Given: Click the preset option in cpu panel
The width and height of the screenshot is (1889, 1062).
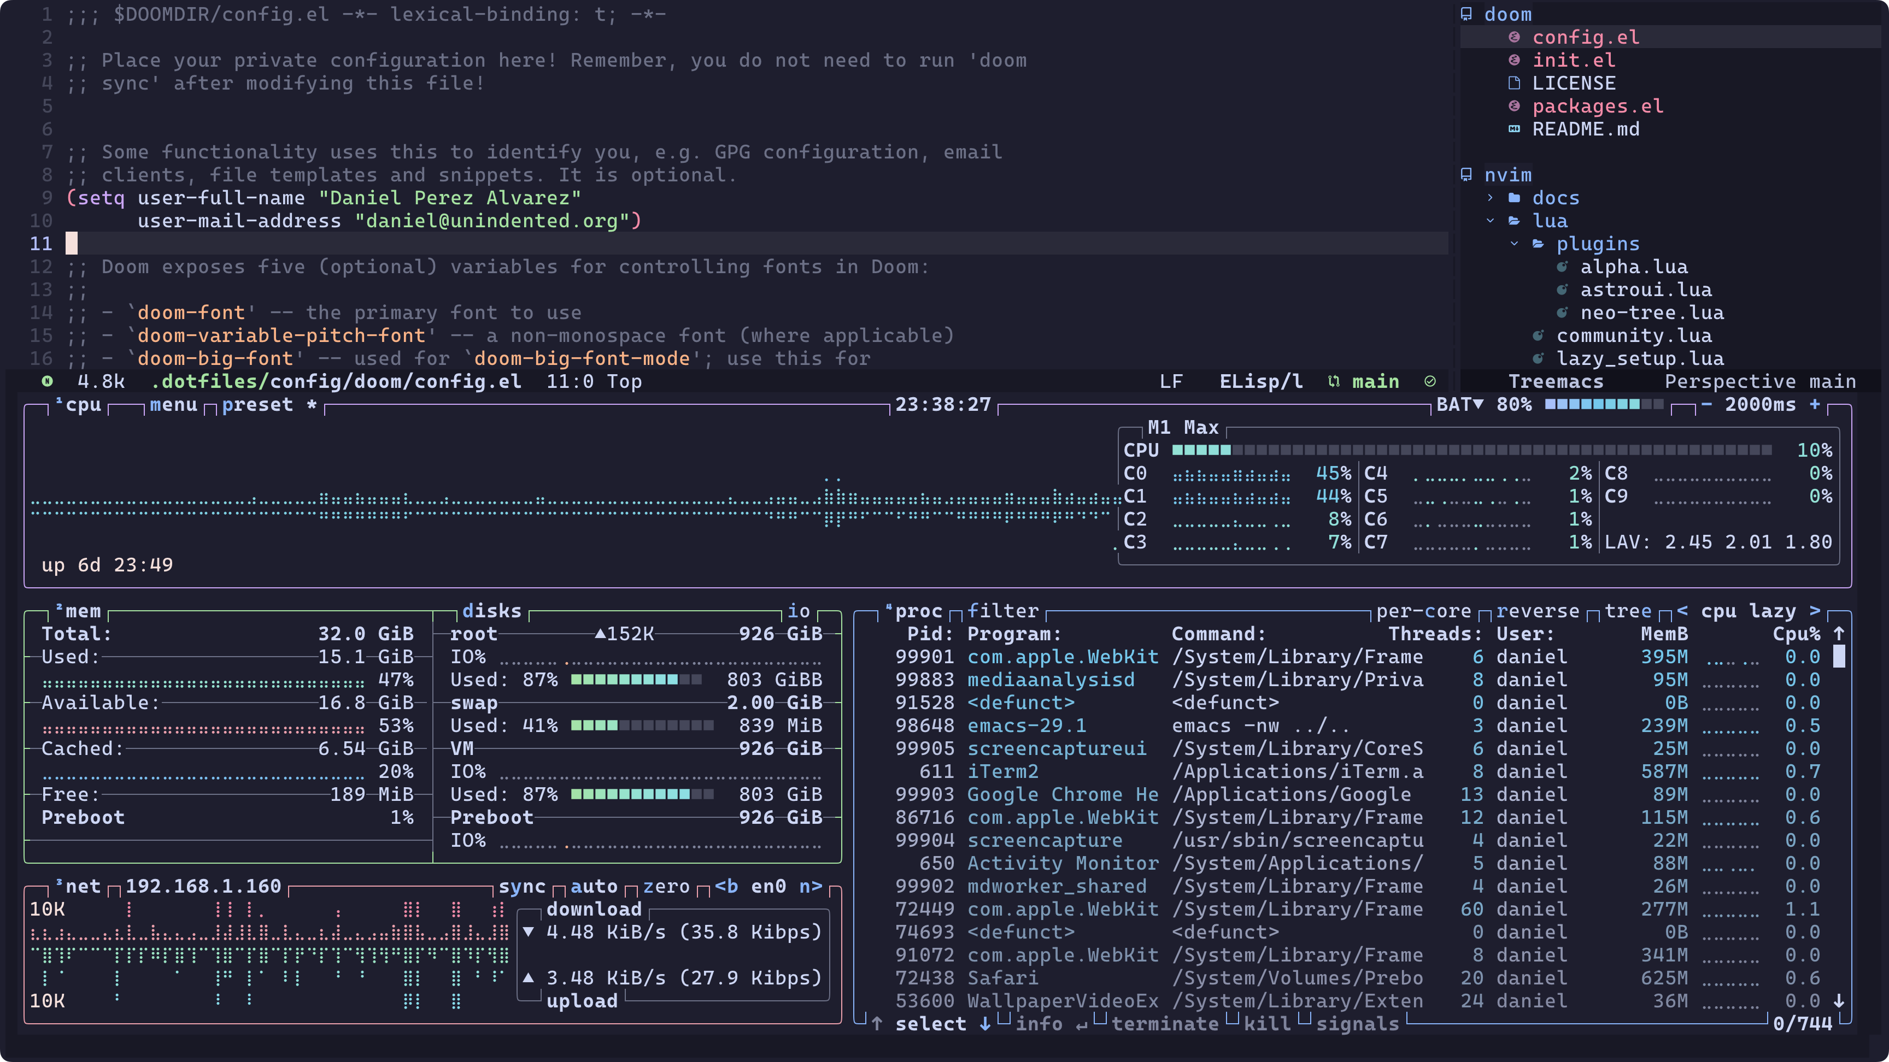Looking at the screenshot, I should tap(257, 405).
